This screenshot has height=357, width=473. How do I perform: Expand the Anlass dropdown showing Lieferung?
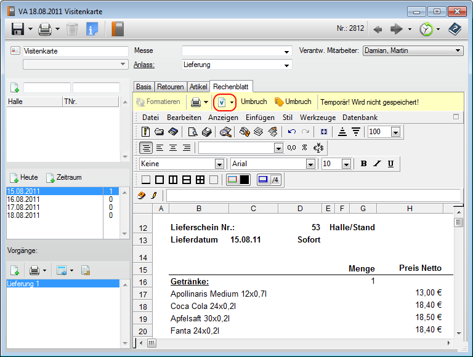[286, 65]
